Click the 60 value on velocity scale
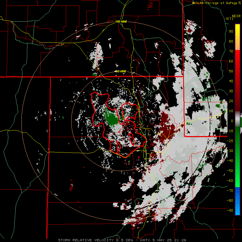242x242 pixels. 231,61
